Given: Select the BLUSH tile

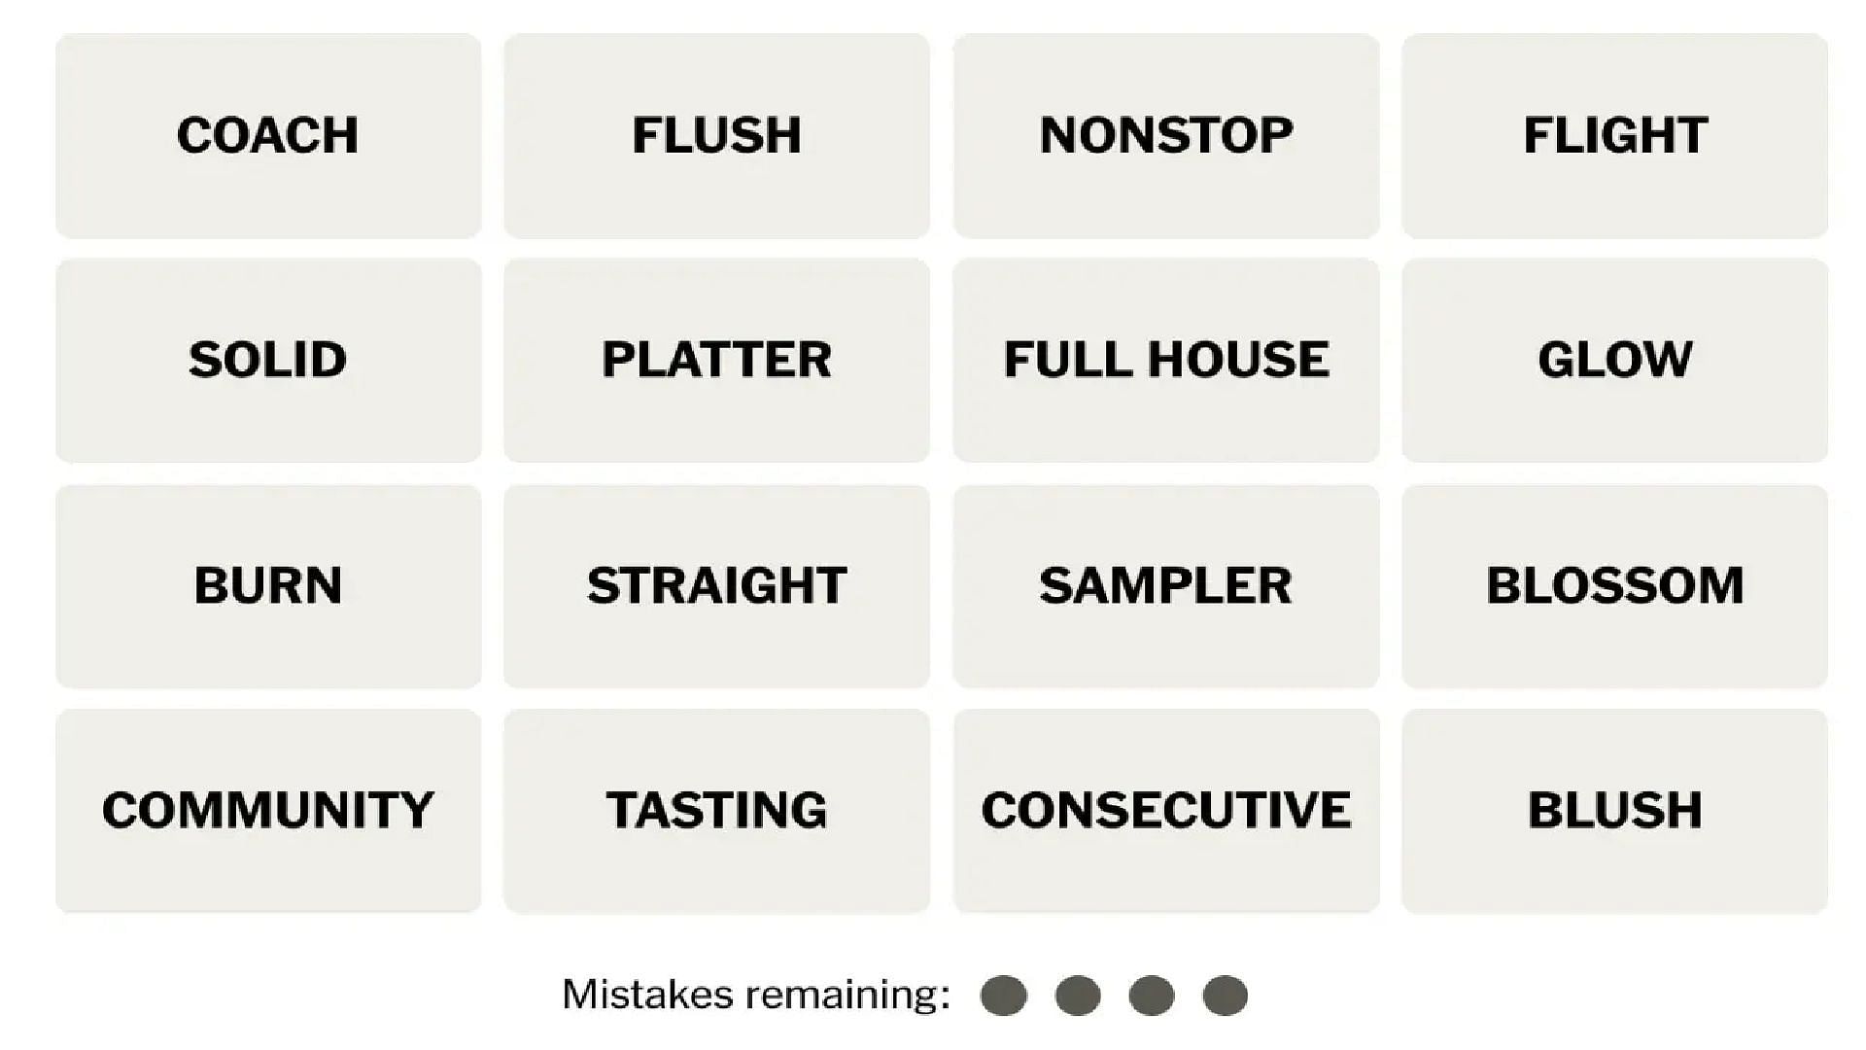Looking at the screenshot, I should coord(1612,808).
